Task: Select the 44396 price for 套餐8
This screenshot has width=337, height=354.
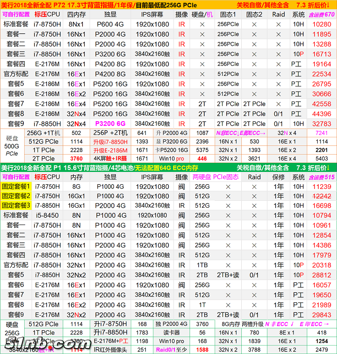Action: (x=321, y=114)
